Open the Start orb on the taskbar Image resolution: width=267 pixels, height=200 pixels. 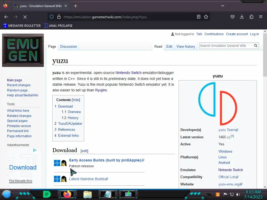(x=7, y=194)
